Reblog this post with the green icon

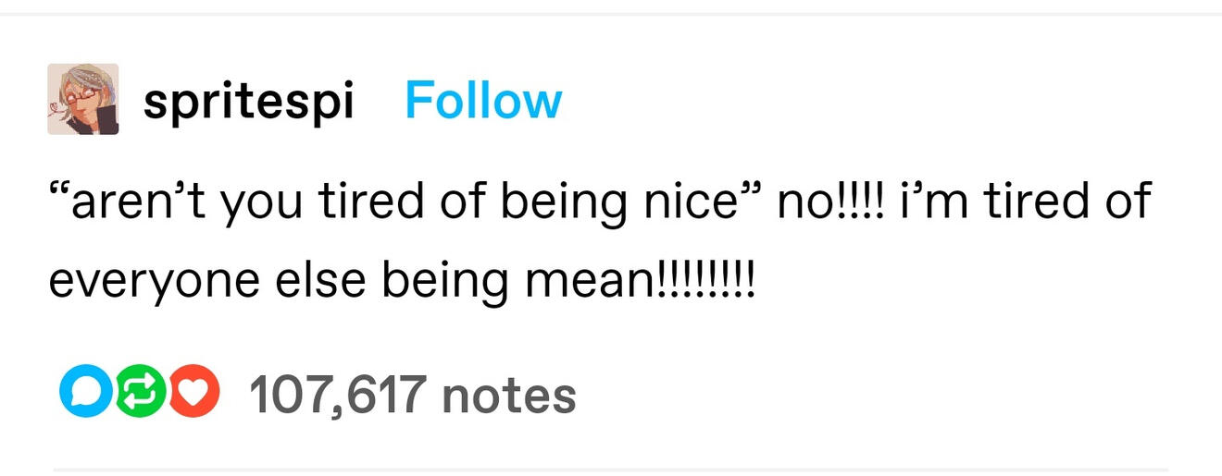pos(139,394)
